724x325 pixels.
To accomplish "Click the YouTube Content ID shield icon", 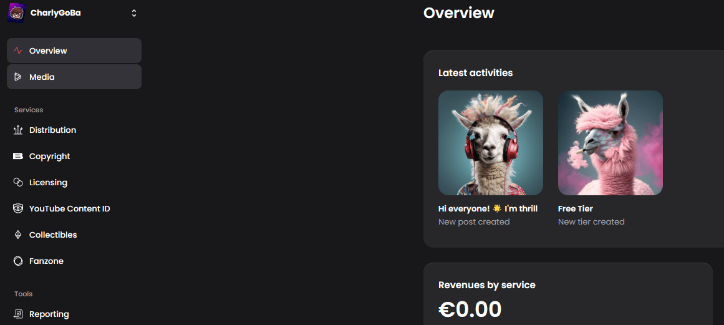I will [x=18, y=209].
